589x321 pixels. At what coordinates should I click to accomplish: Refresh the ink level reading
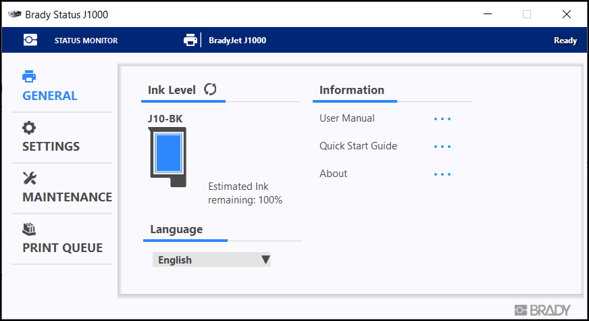pos(210,89)
